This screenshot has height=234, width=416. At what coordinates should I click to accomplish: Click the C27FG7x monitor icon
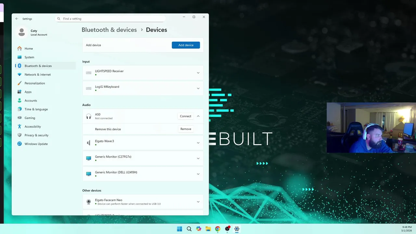click(88, 158)
